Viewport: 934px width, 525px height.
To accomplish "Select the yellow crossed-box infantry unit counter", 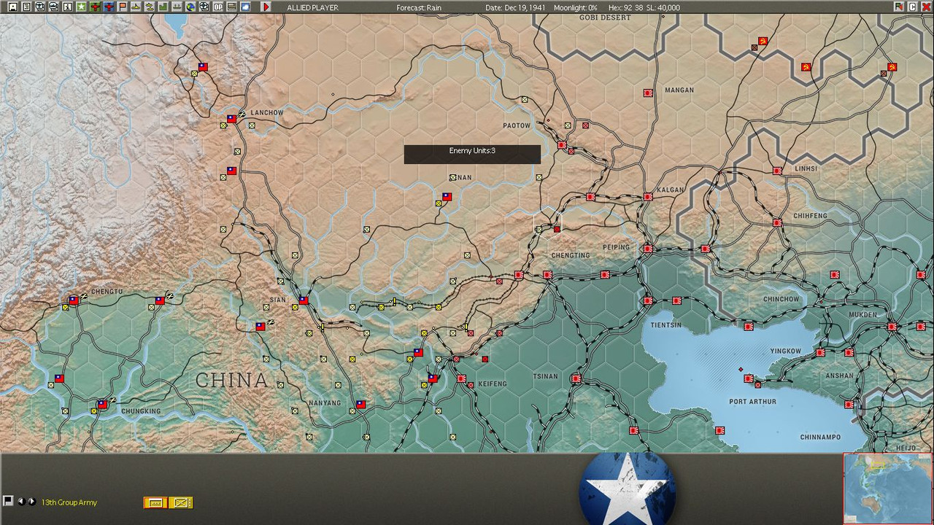I will (182, 502).
